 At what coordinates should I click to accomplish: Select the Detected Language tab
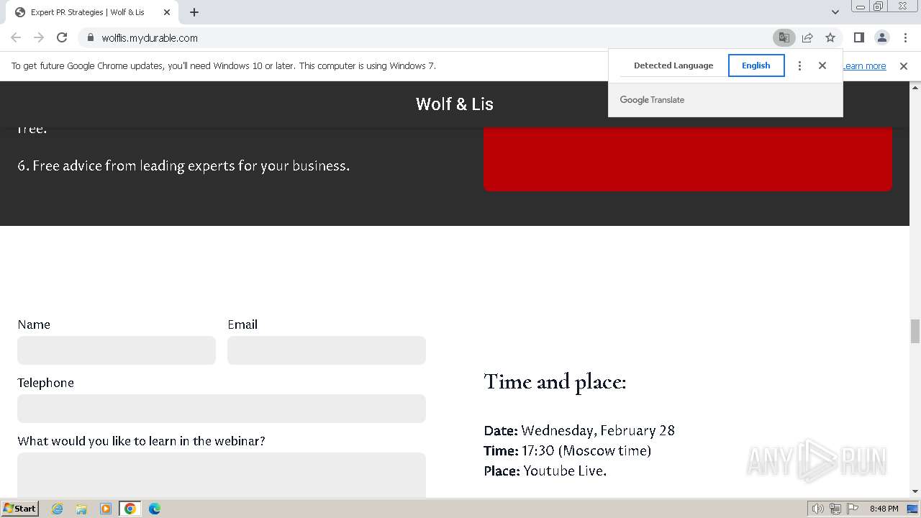click(673, 65)
